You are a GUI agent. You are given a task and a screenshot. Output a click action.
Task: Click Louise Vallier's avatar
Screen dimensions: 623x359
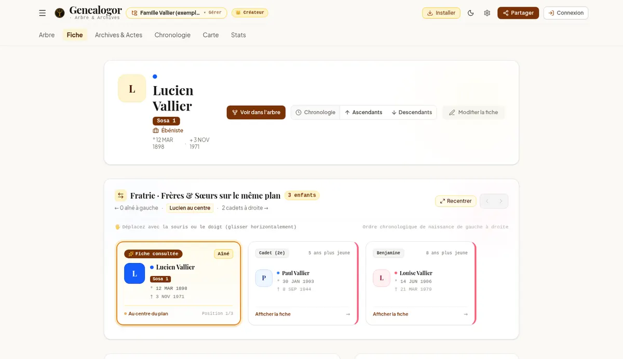(382, 278)
